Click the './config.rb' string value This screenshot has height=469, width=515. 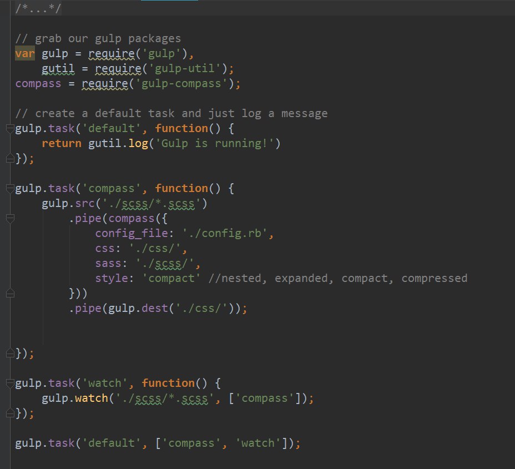(228, 234)
